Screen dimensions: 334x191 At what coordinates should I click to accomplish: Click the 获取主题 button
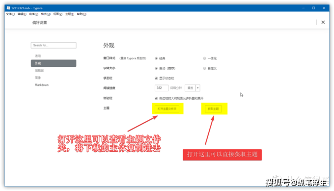tap(213, 109)
